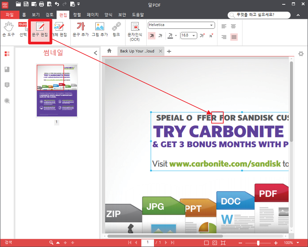Image resolution: width=308 pixels, height=247 pixels.
Task: Go to first page in status bar
Action: tap(129, 243)
